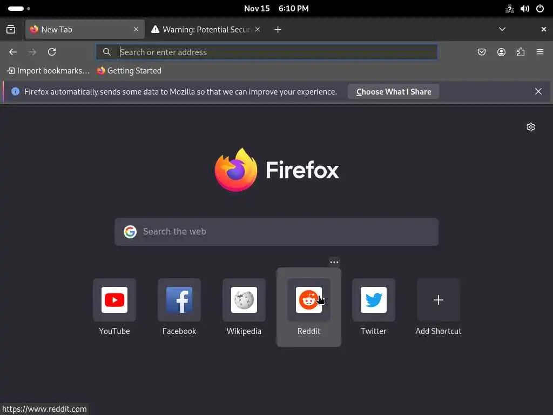
Task: Switch to the Warning: Potential Security tab
Action: point(206,29)
